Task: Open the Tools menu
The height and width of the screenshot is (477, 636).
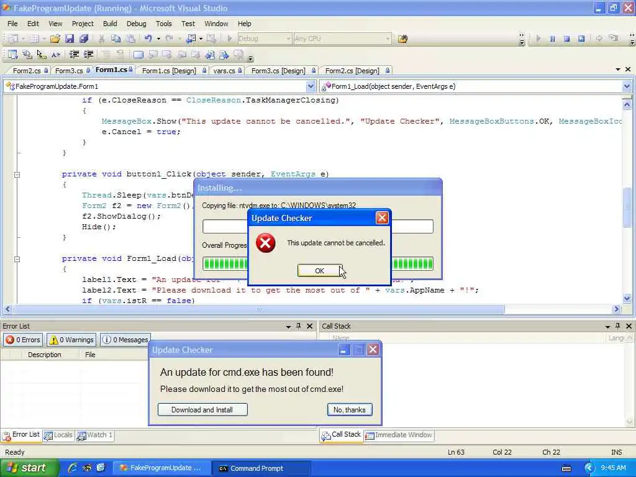Action: coord(164,24)
